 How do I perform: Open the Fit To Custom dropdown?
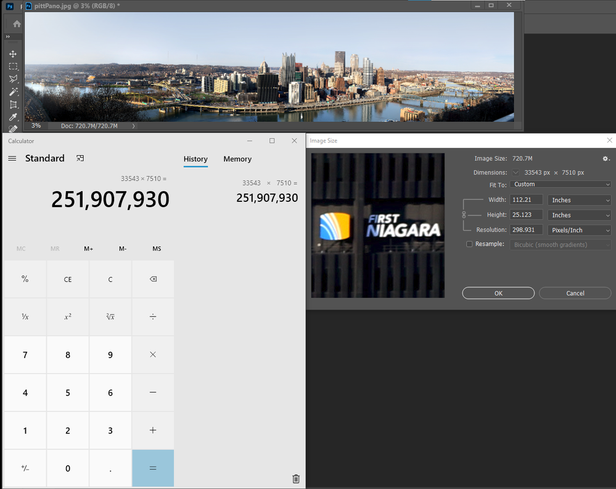coord(561,185)
